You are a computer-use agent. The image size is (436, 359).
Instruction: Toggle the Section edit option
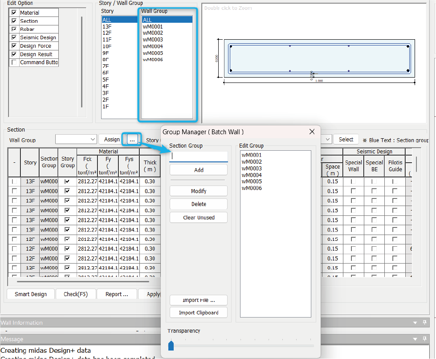pos(14,21)
